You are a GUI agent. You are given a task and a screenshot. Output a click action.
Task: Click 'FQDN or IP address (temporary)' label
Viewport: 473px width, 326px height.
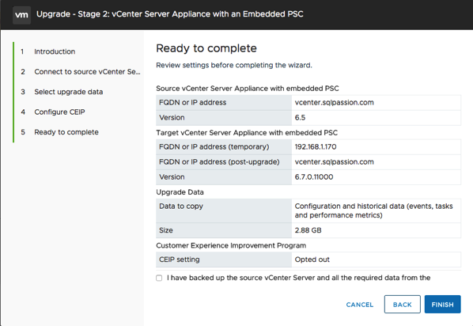coord(214,147)
